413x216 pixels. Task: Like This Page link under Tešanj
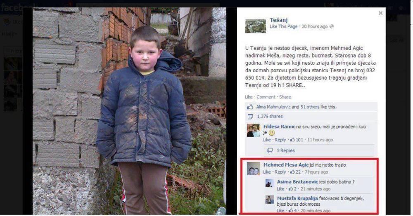[x=283, y=26]
